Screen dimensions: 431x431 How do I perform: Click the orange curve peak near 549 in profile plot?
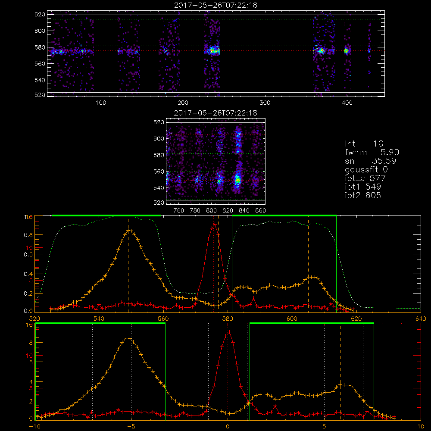129,230
